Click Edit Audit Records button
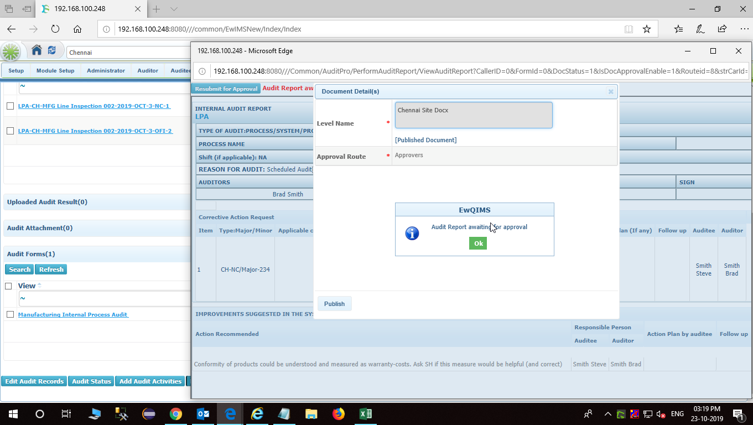The image size is (753, 425). (x=34, y=381)
